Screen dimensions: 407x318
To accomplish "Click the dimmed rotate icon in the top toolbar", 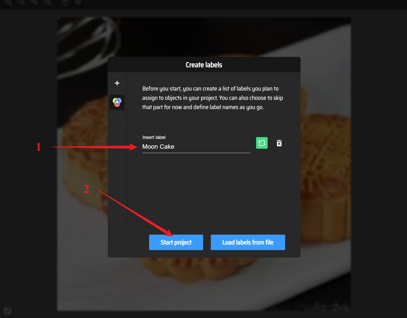I will coord(65,3).
